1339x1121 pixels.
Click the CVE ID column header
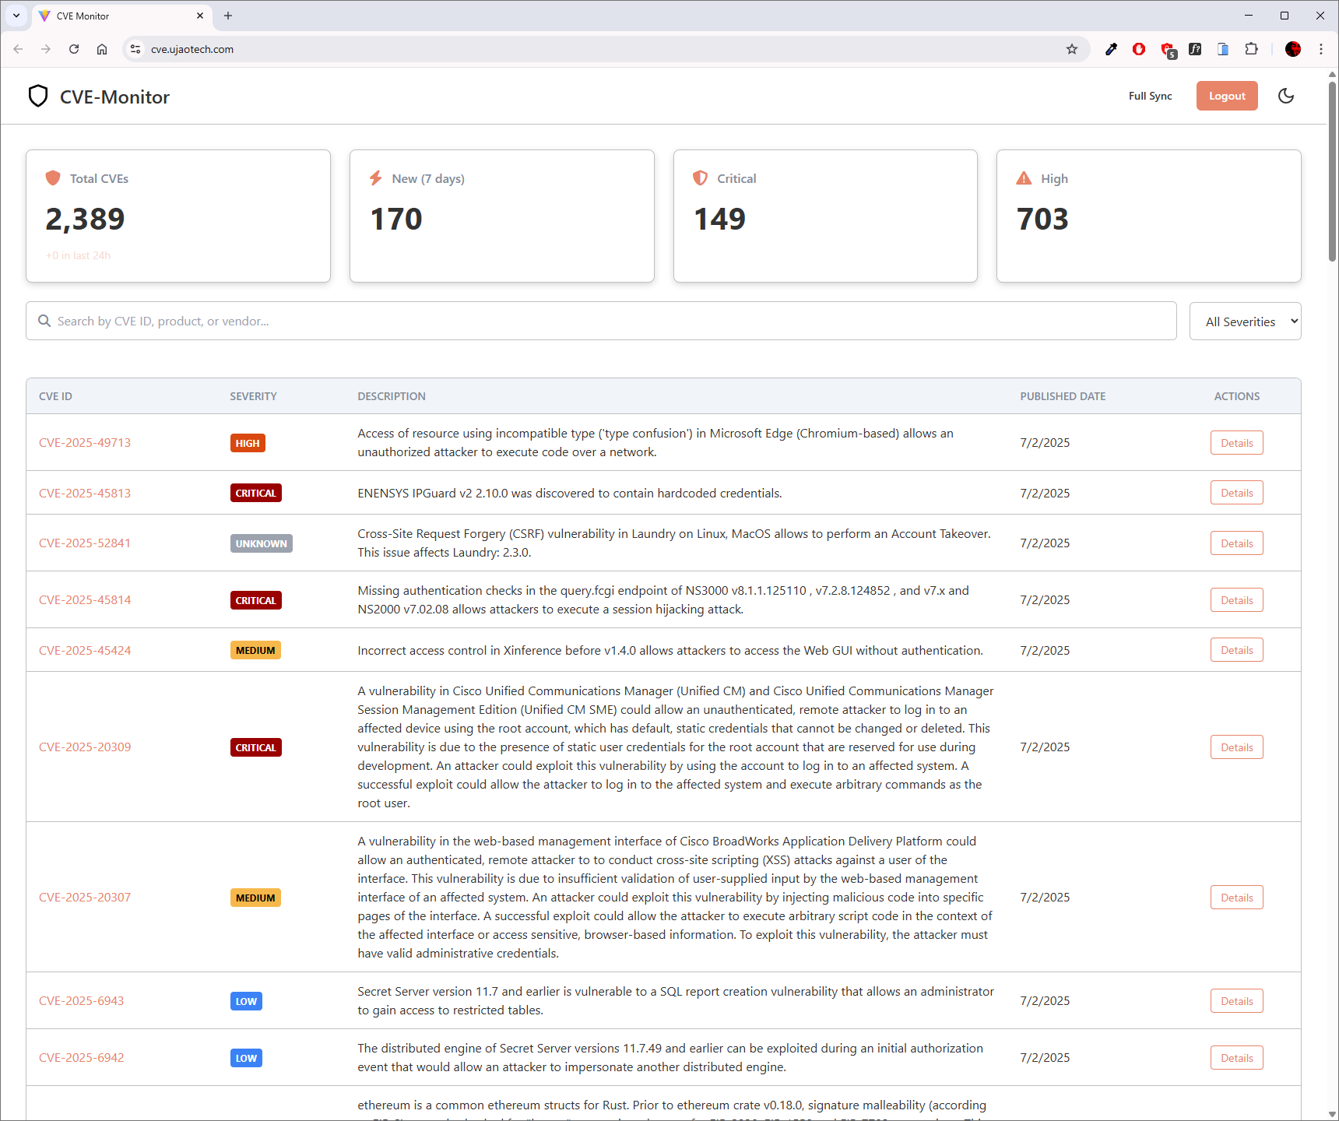(x=55, y=396)
